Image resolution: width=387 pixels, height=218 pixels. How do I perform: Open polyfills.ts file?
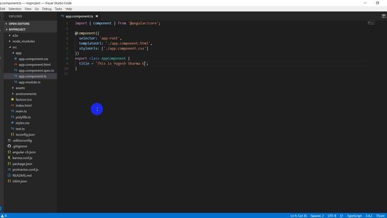(23, 117)
